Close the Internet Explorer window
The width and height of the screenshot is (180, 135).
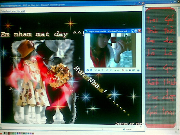pyautogui.click(x=143, y=3)
